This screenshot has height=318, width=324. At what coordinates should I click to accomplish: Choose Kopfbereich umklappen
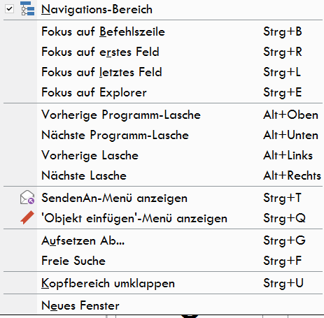point(163,283)
